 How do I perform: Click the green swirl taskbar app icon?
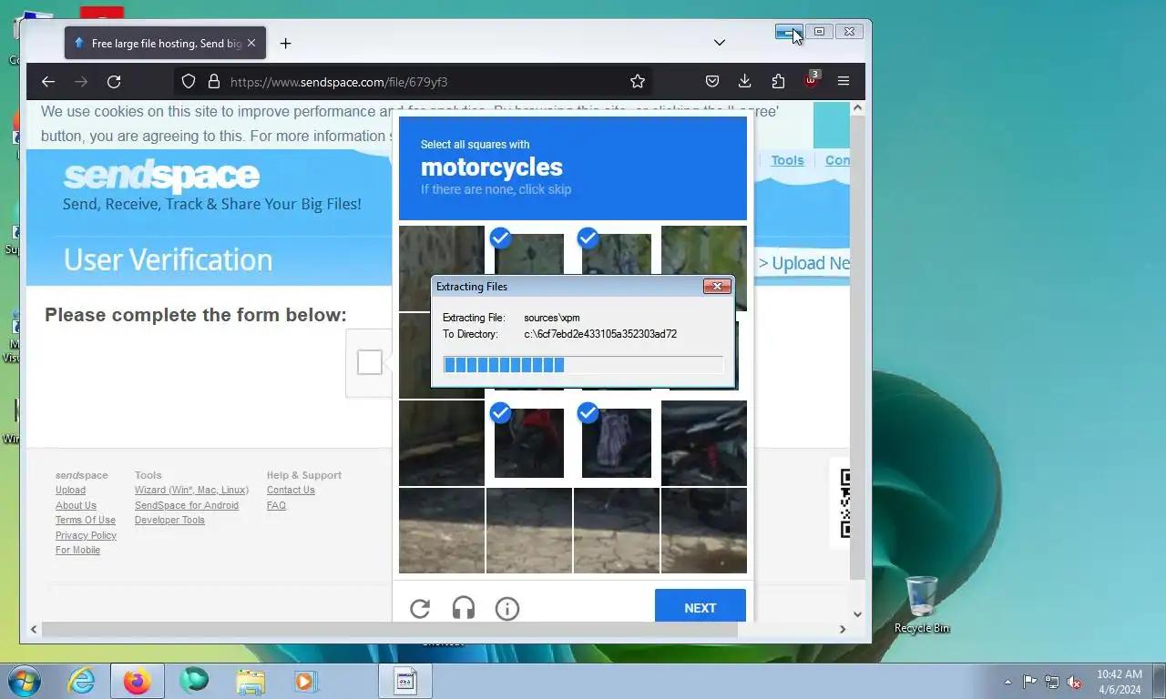coord(194,681)
